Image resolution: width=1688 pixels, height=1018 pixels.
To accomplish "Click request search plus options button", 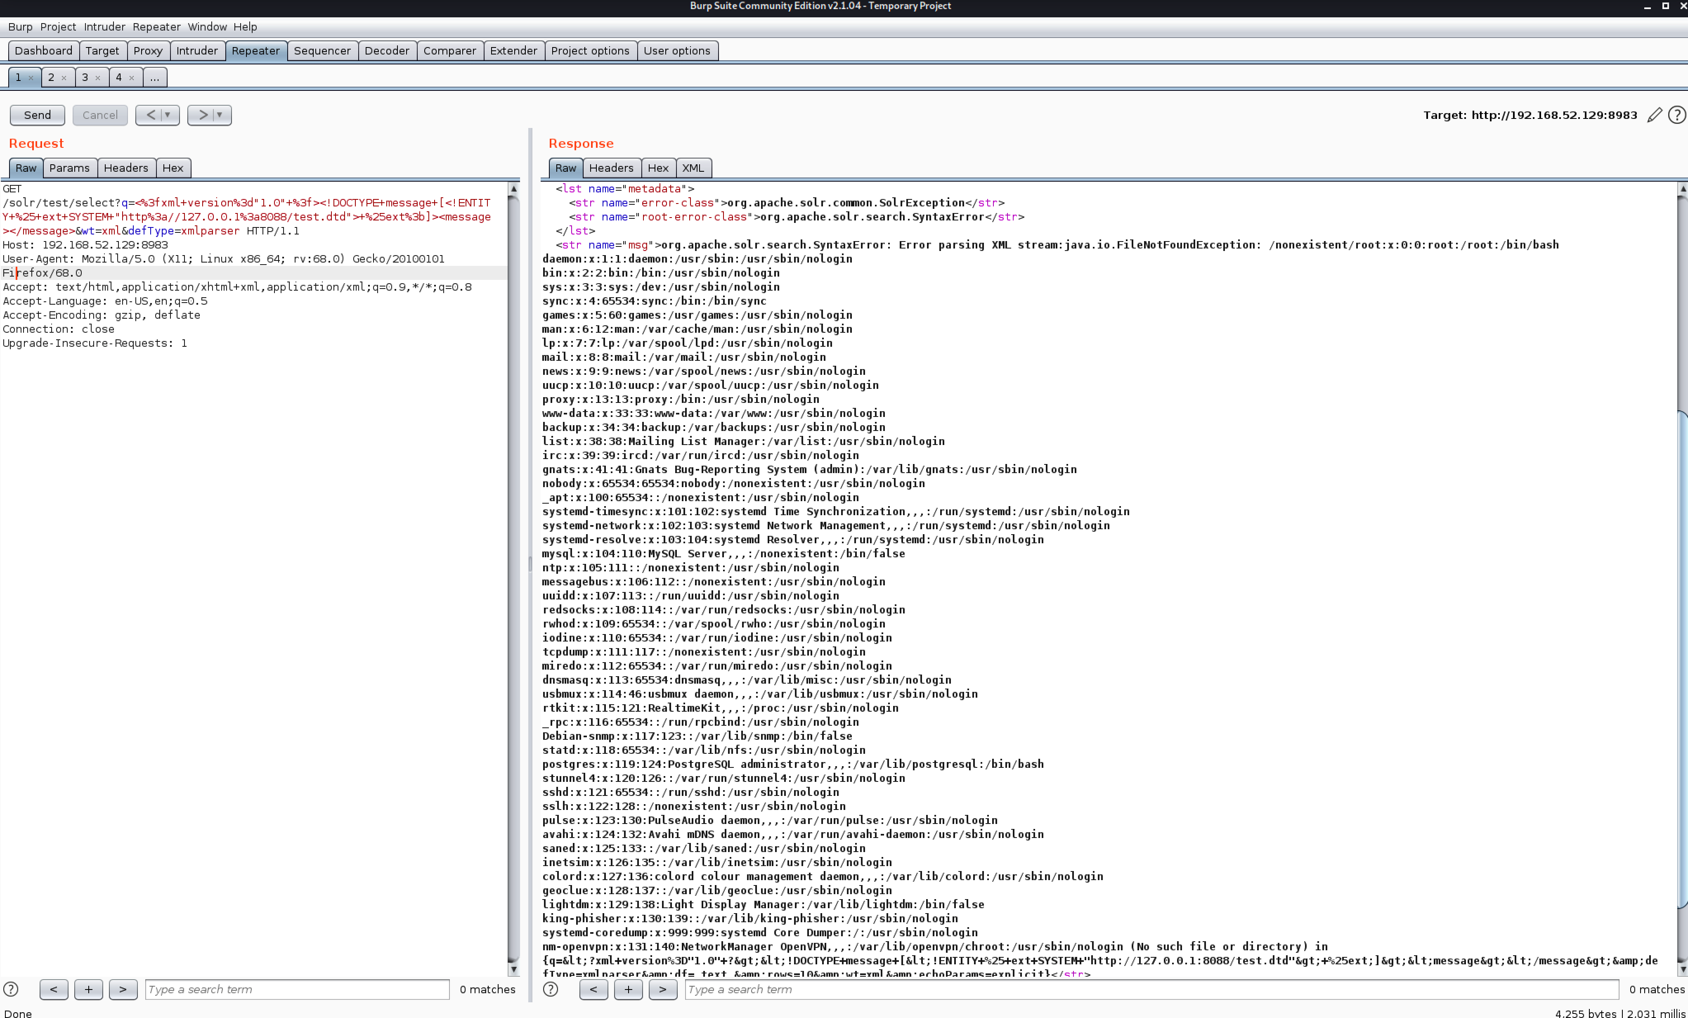I will coord(88,989).
